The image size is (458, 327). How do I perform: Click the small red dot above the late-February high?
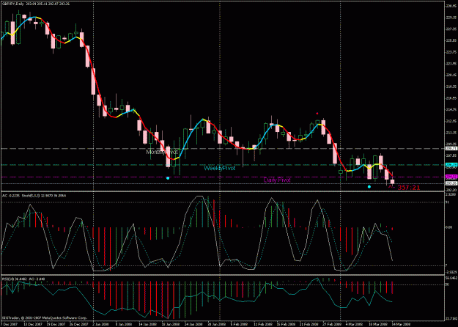[x=317, y=113]
